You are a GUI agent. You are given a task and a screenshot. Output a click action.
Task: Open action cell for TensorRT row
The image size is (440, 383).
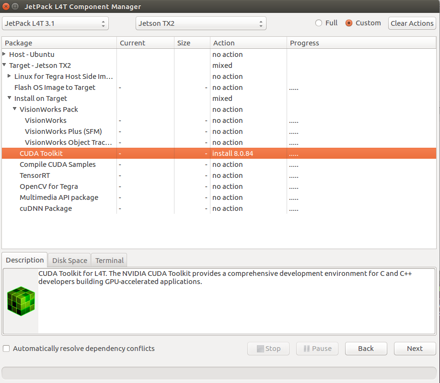[248, 175]
